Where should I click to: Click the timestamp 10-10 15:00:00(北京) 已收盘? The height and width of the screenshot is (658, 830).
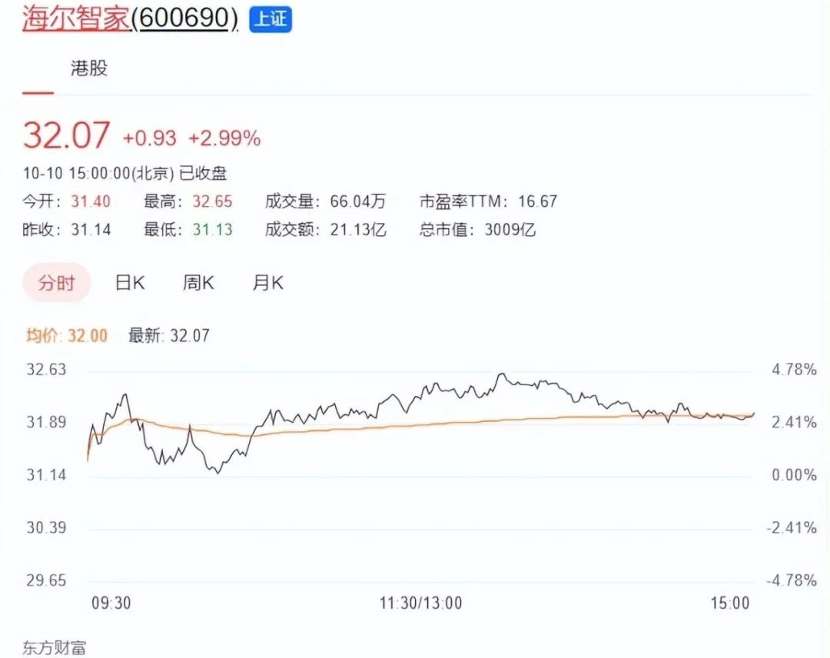(x=125, y=173)
